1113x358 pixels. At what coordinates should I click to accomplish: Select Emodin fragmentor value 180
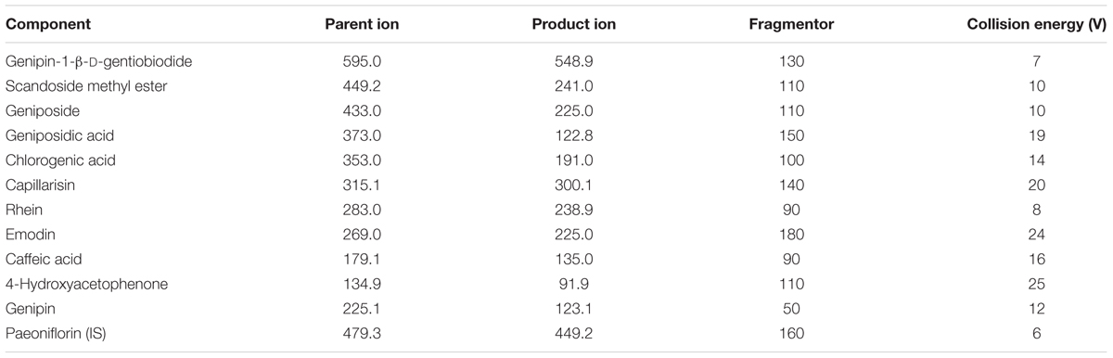click(x=789, y=235)
